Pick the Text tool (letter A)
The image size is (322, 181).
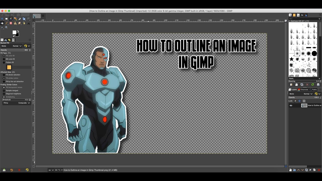pyautogui.click(x=28, y=23)
